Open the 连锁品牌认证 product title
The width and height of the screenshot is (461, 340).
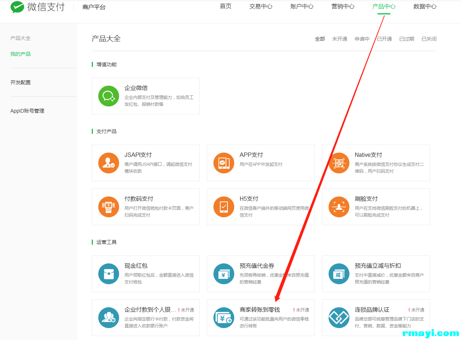pos(372,309)
